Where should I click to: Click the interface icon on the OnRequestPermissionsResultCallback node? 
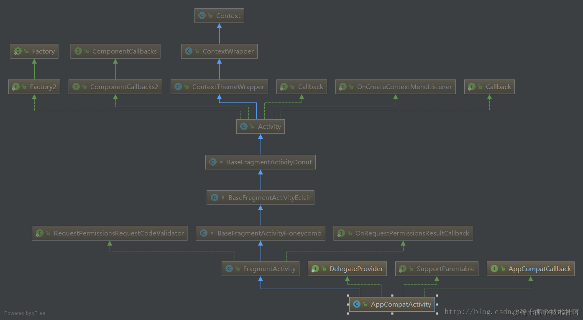click(x=341, y=233)
